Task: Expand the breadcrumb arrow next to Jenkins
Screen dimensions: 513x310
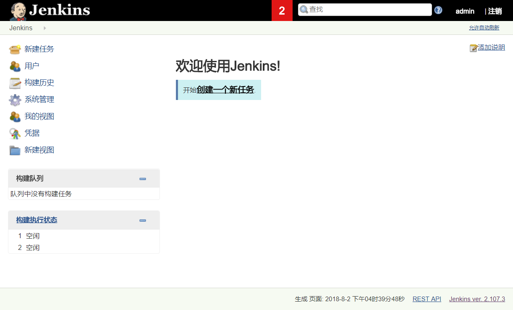Action: click(44, 28)
